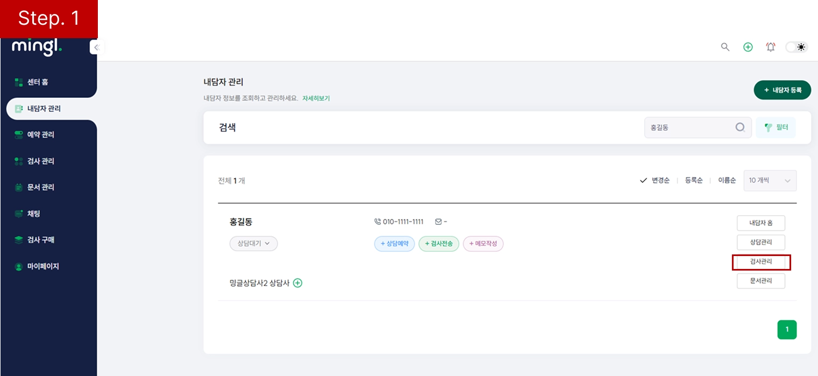Viewport: 818px width, 376px height.
Task: Click the mingl logo in sidebar
Action: pyautogui.click(x=37, y=47)
